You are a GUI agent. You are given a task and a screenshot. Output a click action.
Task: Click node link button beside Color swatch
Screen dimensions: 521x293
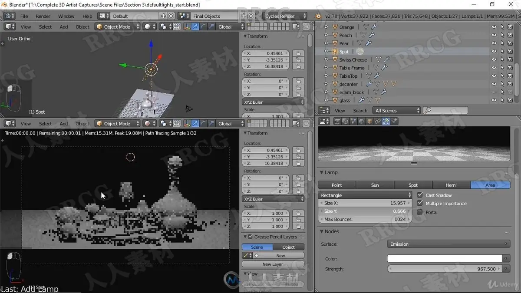tap(506, 259)
